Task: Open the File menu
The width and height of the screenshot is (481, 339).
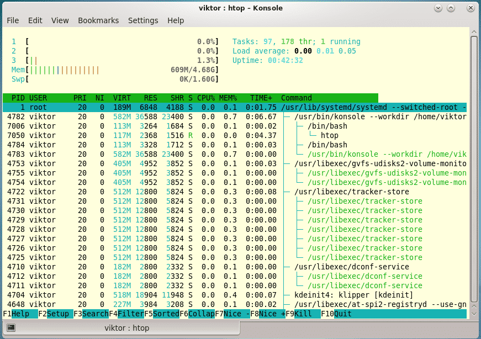Action: [x=13, y=20]
